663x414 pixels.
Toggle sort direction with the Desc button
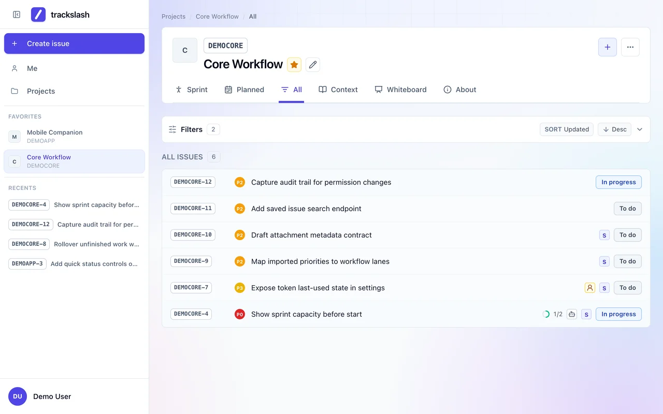(614, 129)
